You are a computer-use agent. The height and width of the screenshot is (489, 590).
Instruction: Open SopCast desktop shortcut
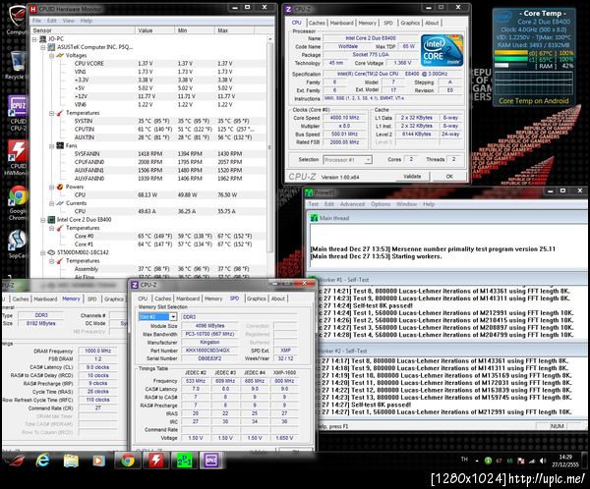coord(18,244)
